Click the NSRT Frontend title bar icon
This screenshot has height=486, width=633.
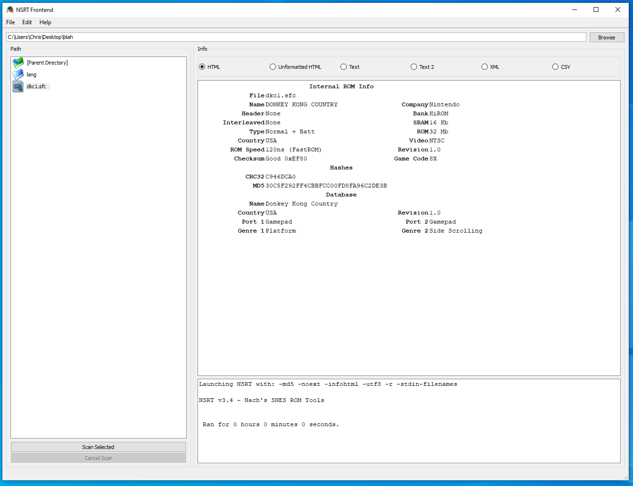pos(9,9)
